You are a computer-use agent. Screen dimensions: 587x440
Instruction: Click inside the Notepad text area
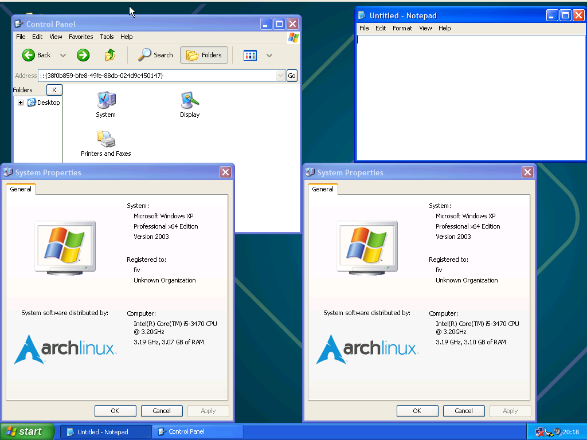(470, 97)
